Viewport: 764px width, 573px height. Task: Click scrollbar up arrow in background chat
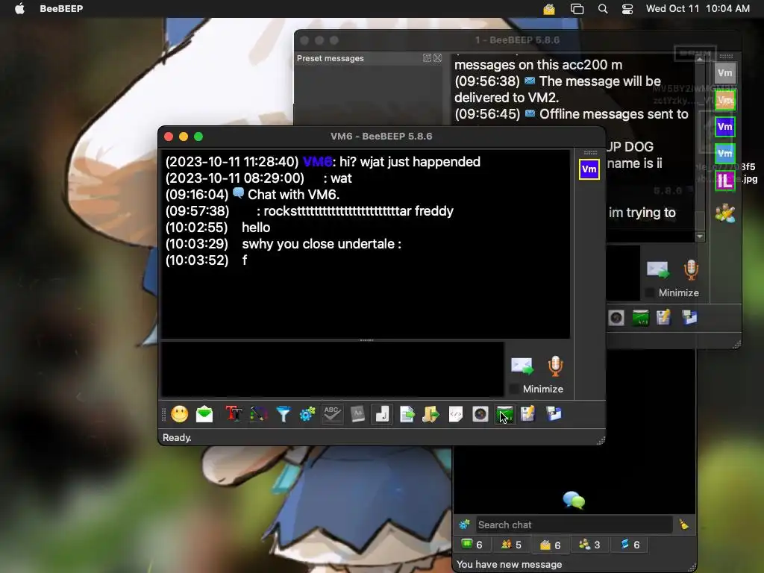click(x=700, y=59)
